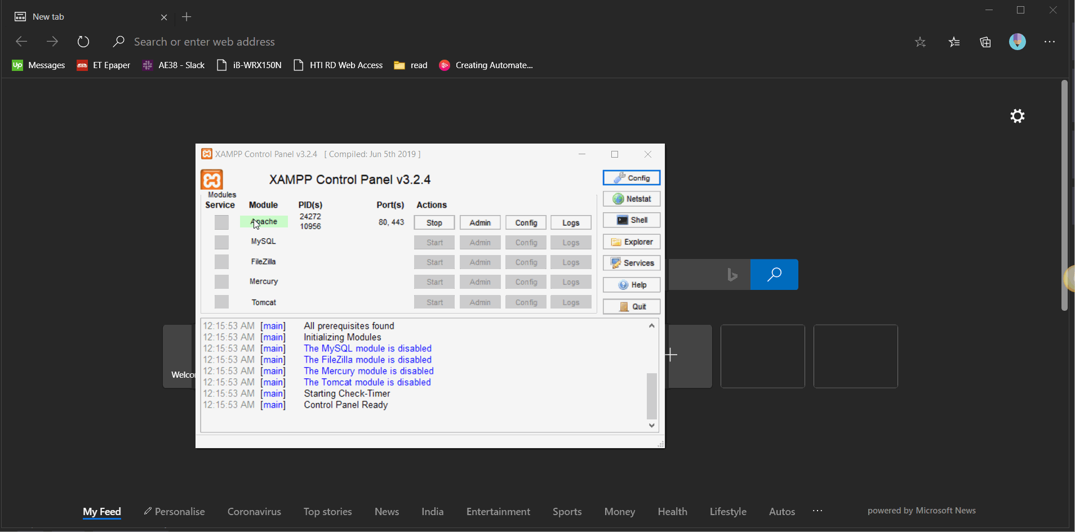Click the browser page vertical scrollbar
The width and height of the screenshot is (1075, 532).
coord(1064,195)
